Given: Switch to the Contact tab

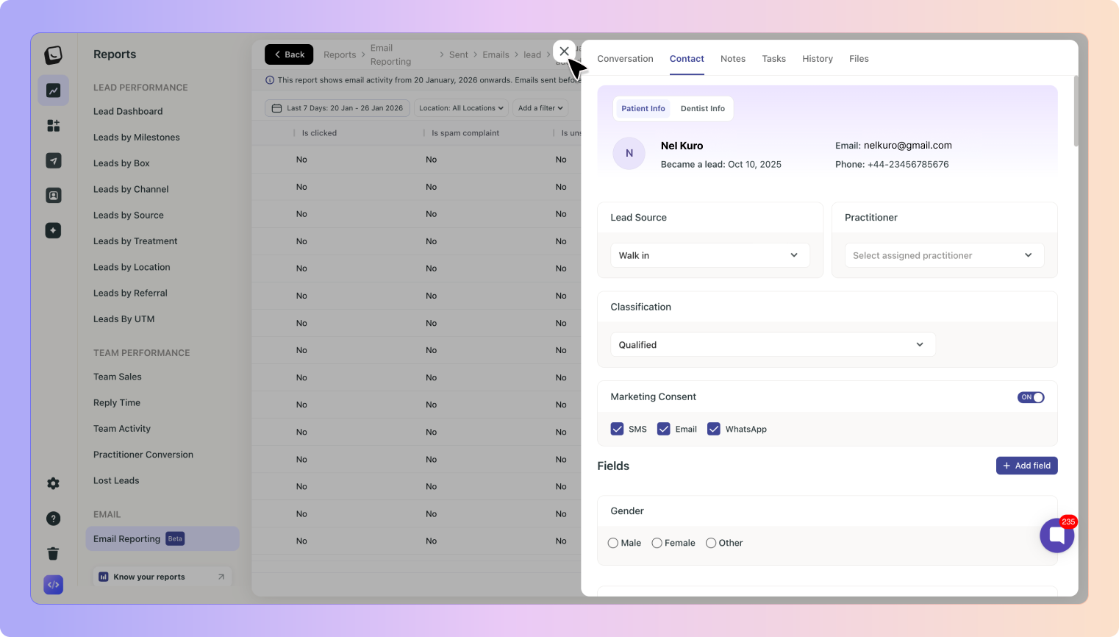Looking at the screenshot, I should (687, 59).
